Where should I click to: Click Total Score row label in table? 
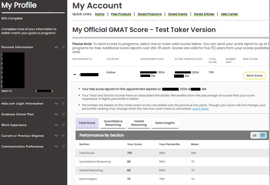coord(86,153)
